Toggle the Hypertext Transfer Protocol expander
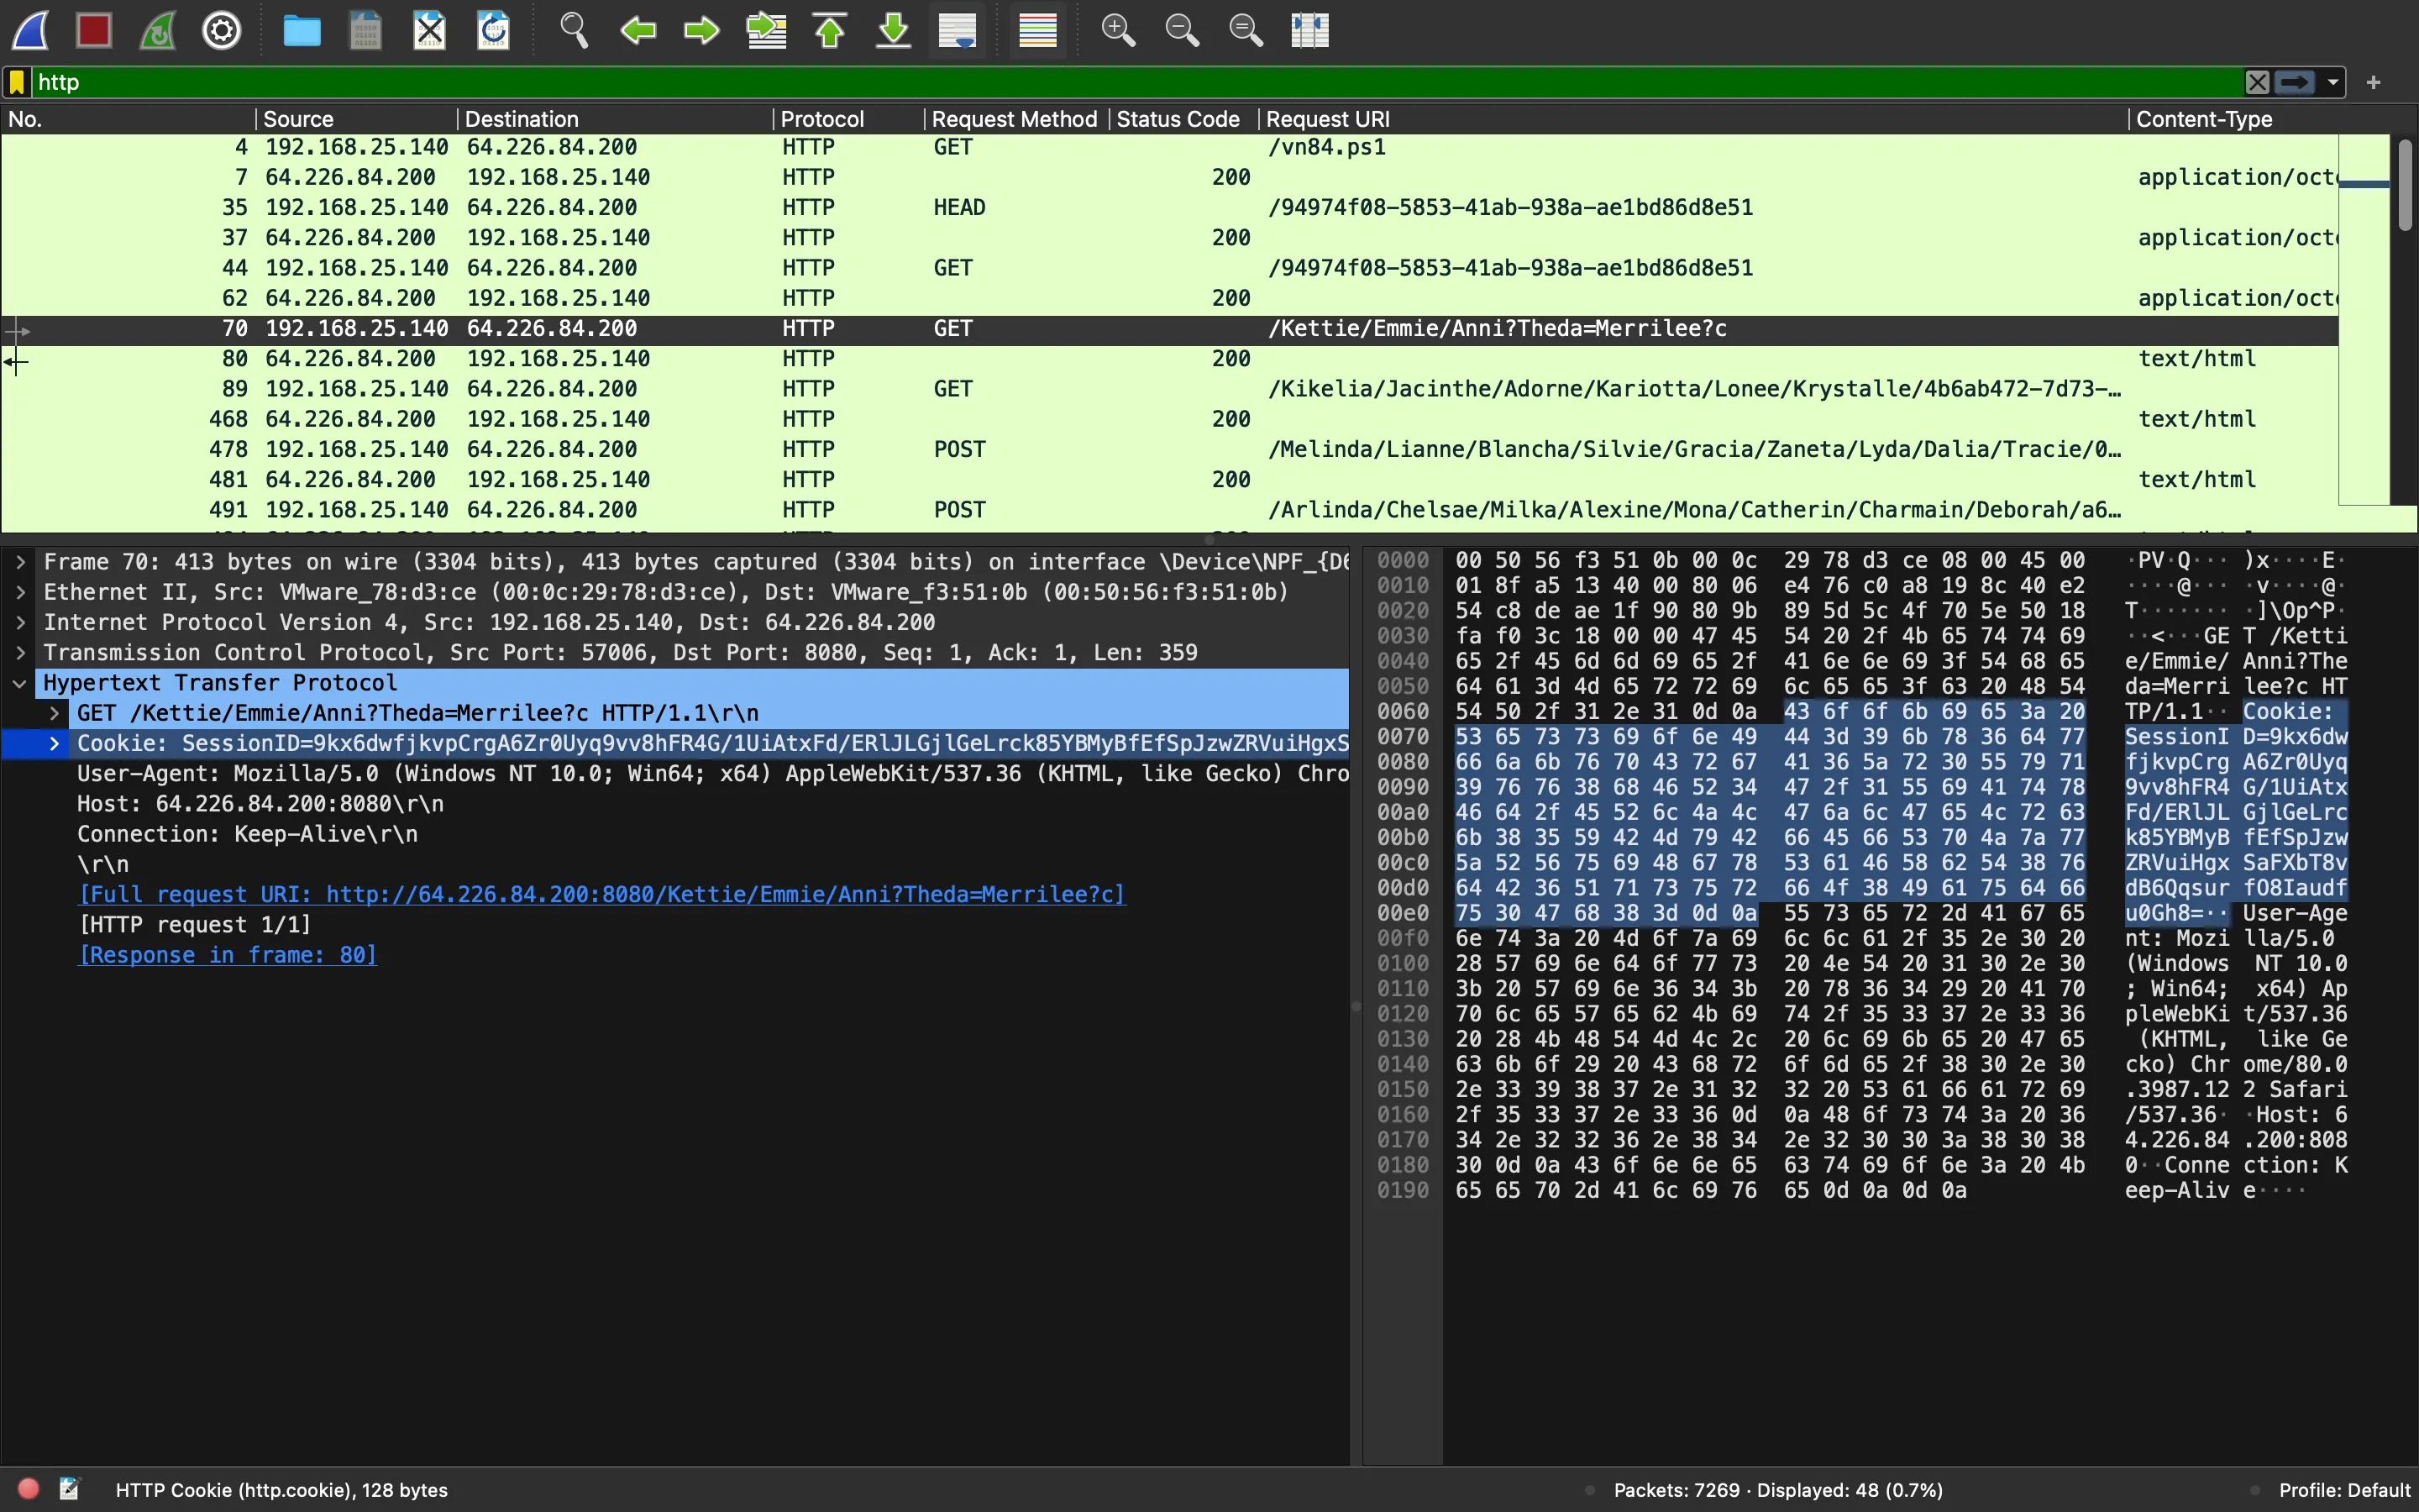Image resolution: width=2419 pixels, height=1512 pixels. point(21,681)
